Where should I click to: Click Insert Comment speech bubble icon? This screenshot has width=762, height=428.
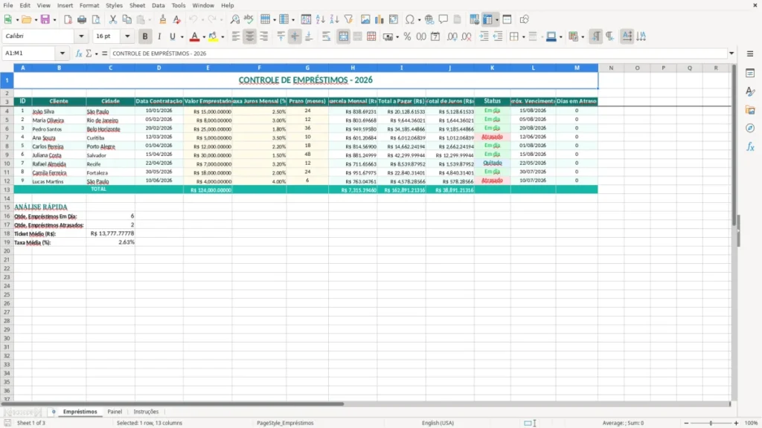coord(444,19)
